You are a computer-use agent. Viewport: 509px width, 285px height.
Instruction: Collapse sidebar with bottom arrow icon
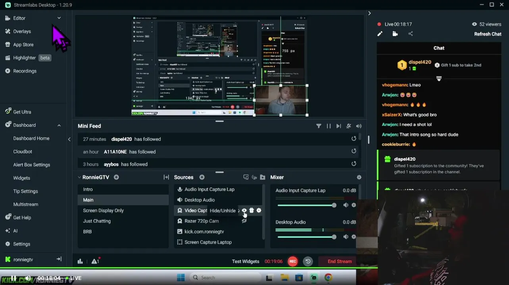coord(59,259)
